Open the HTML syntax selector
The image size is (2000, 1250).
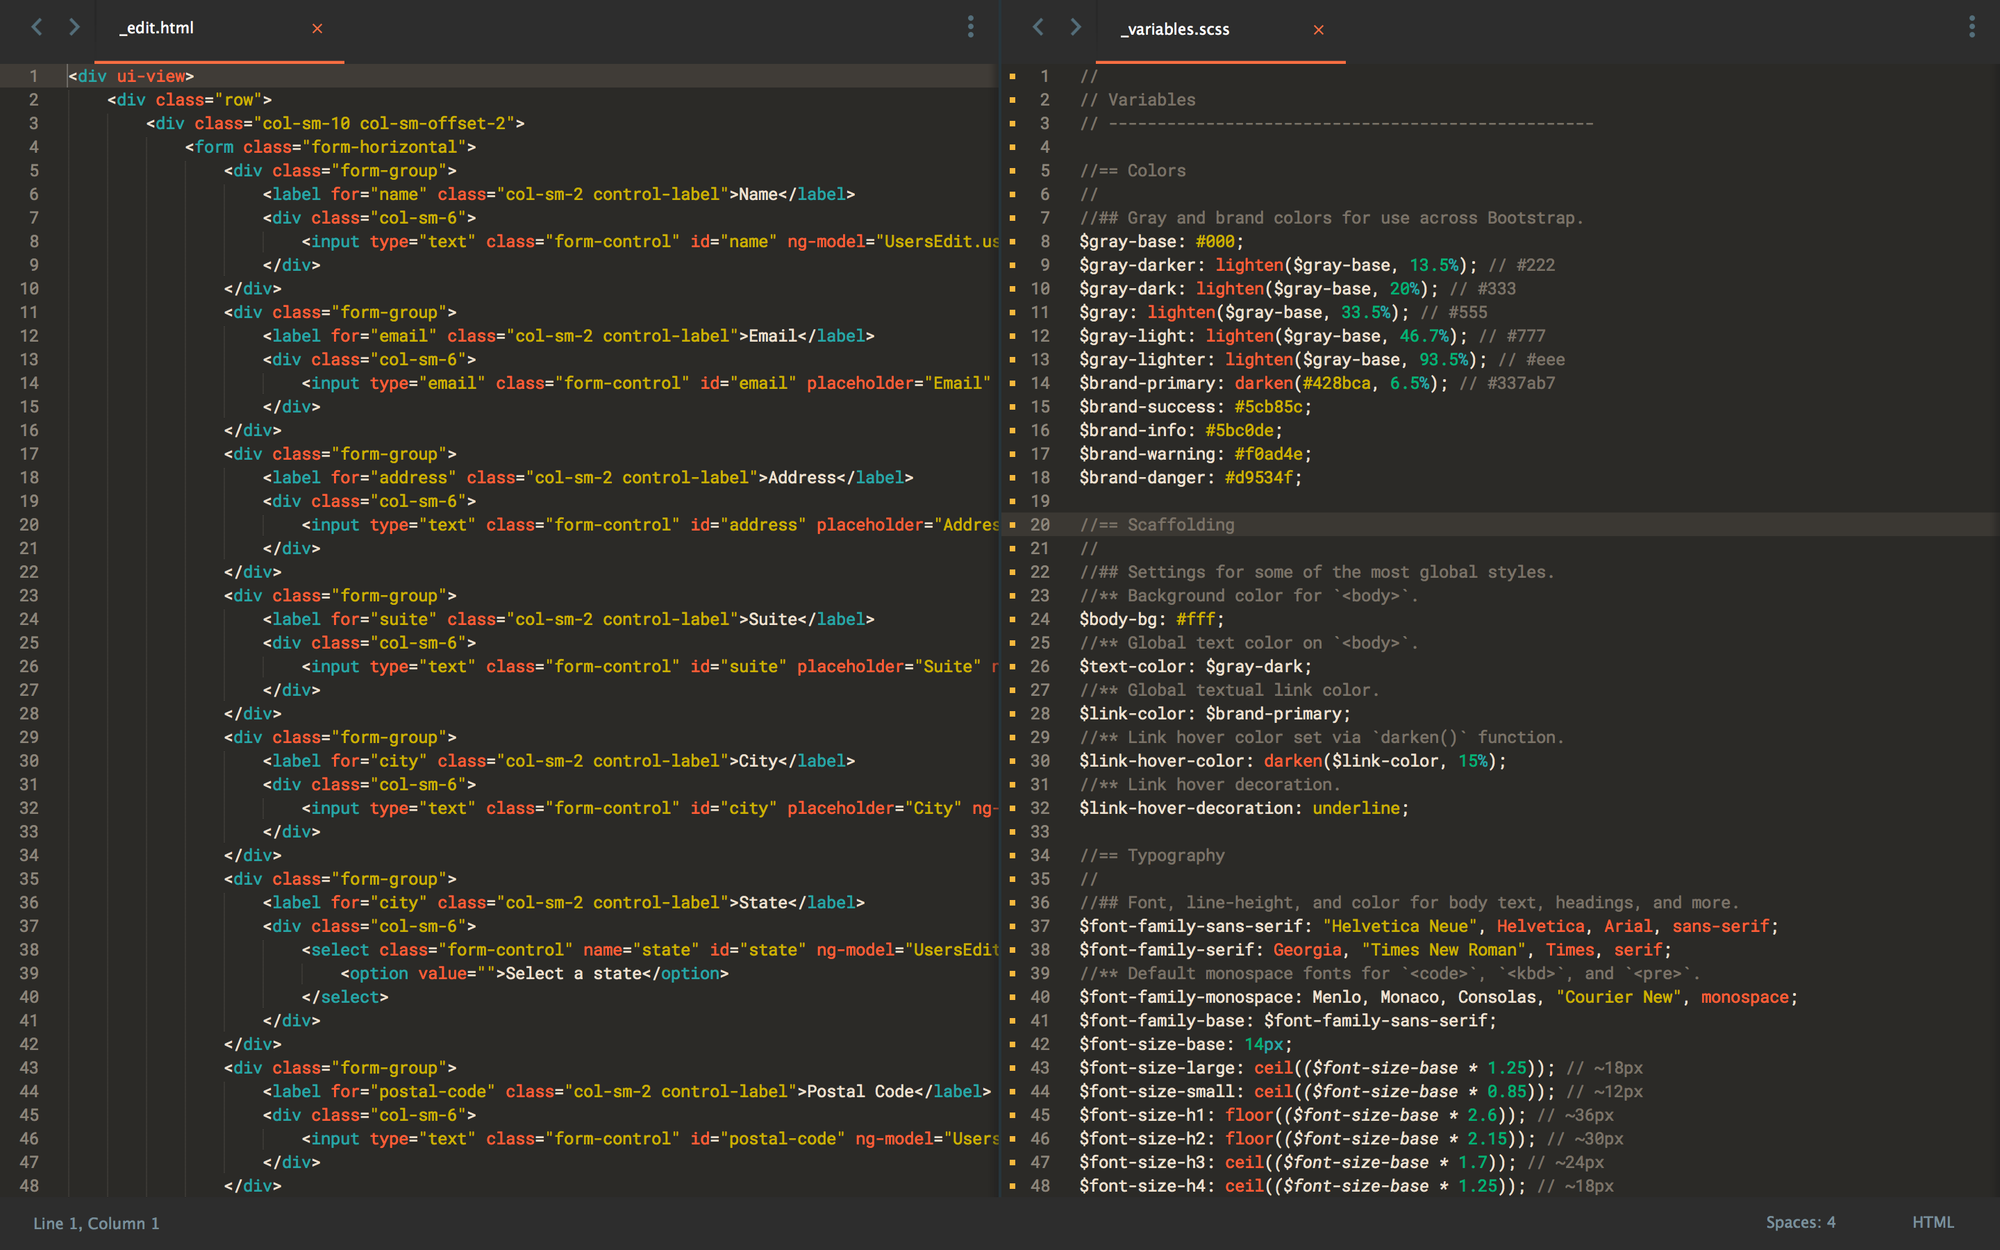pos(1933,1222)
